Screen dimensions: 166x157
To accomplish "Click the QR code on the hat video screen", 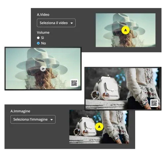I will [74, 83].
